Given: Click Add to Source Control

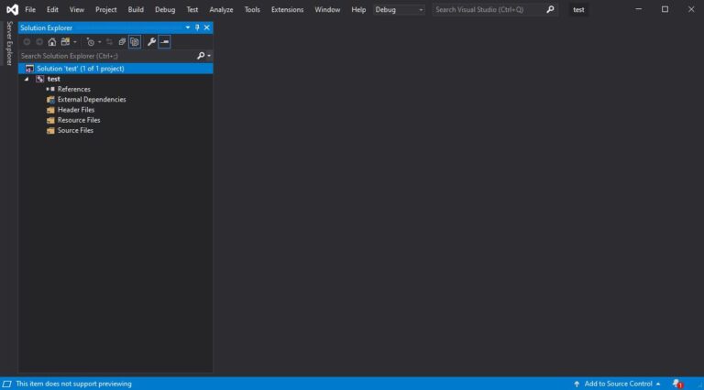Looking at the screenshot, I should pos(617,384).
